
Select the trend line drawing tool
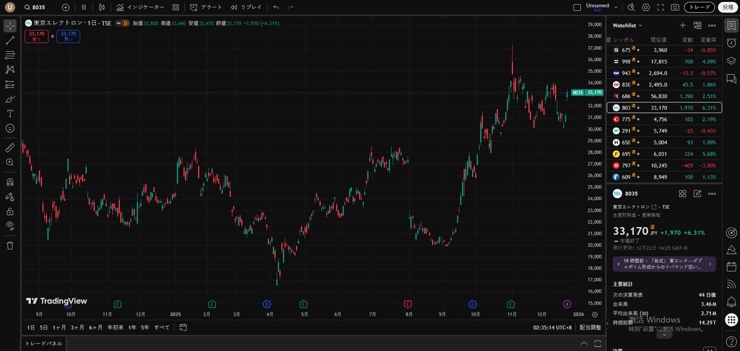[x=10, y=41]
